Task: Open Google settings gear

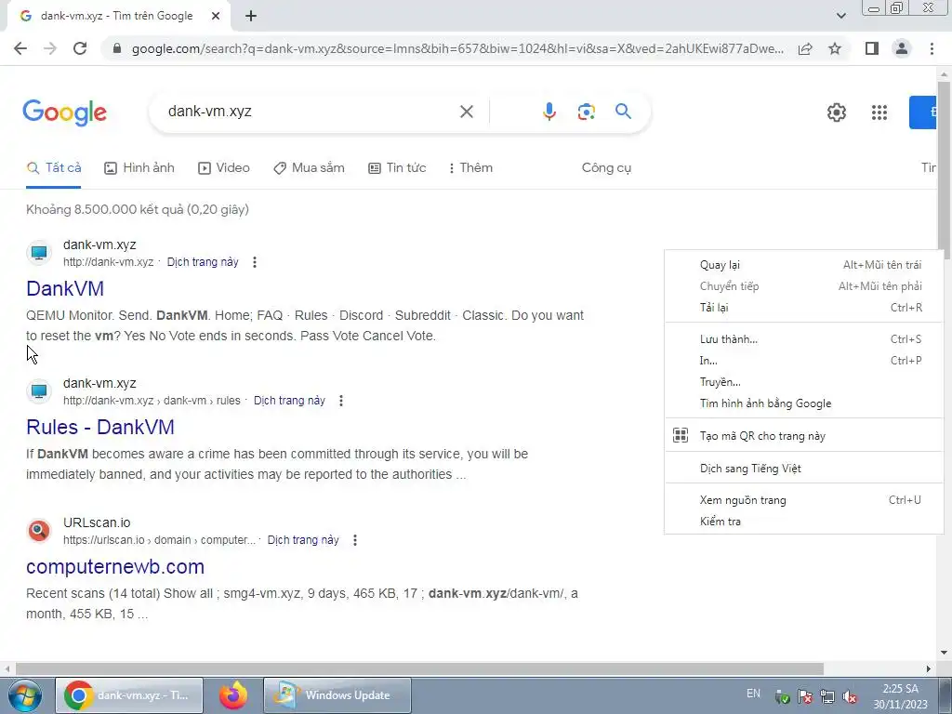Action: pyautogui.click(x=837, y=112)
